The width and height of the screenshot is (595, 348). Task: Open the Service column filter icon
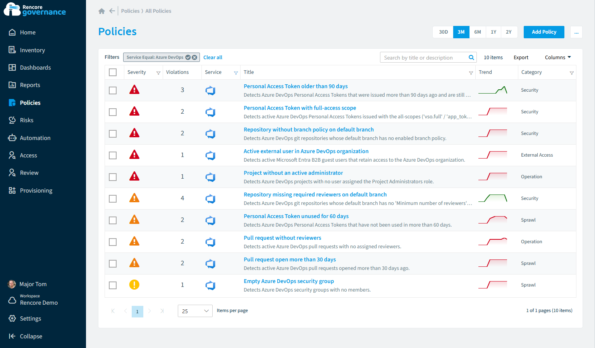tap(236, 73)
